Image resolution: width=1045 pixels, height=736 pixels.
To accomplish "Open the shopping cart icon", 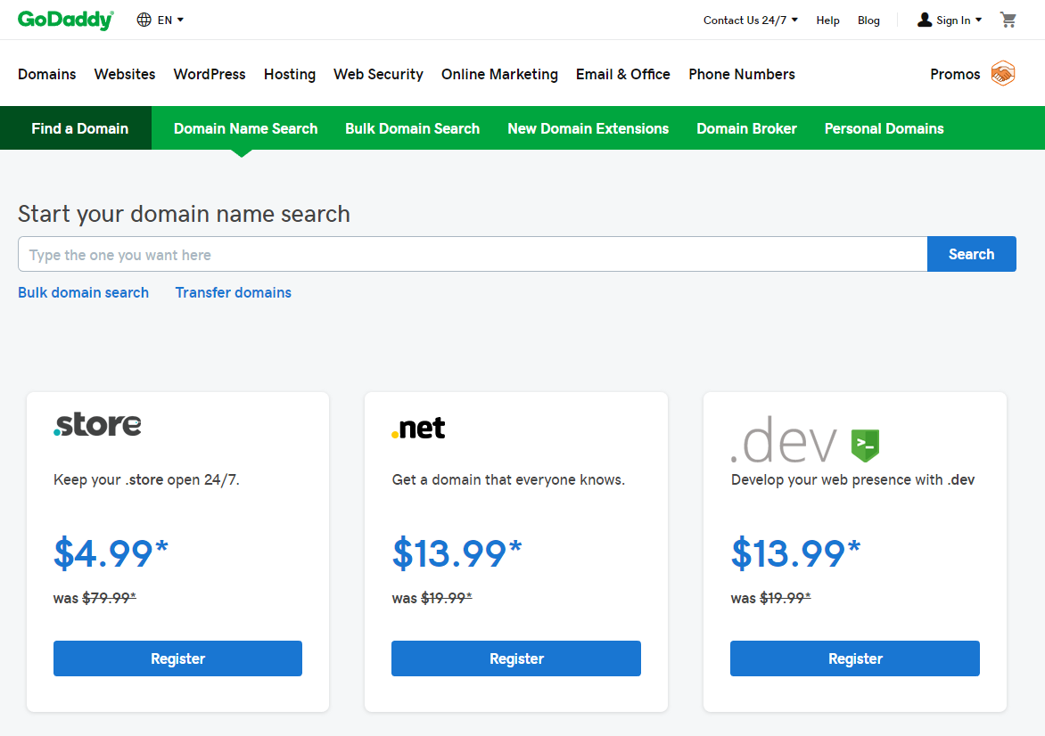I will point(1008,20).
